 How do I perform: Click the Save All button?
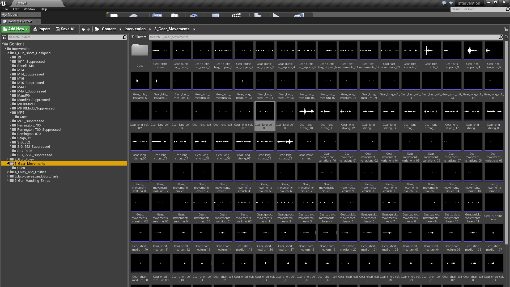pos(66,29)
